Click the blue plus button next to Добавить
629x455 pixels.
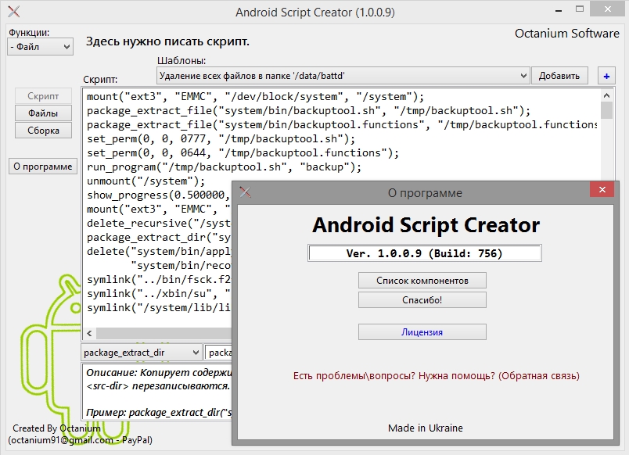[606, 76]
